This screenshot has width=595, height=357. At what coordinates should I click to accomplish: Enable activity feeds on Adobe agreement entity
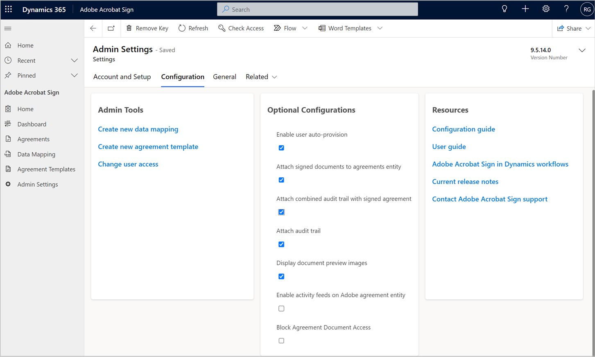click(x=281, y=309)
